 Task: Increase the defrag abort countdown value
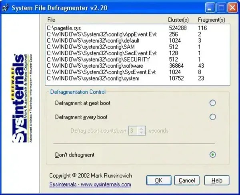142,128
